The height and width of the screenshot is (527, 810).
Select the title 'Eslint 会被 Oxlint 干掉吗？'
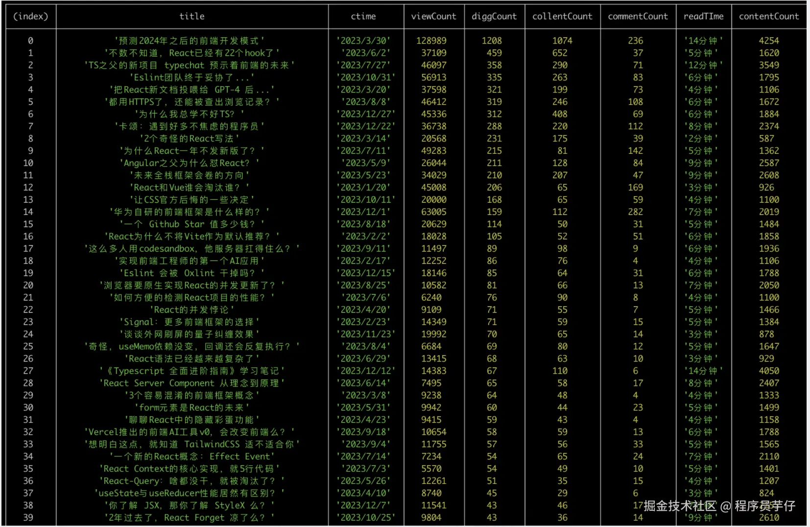[192, 273]
